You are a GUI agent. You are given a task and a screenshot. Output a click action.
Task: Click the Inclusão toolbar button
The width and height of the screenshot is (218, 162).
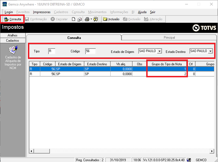(111, 19)
